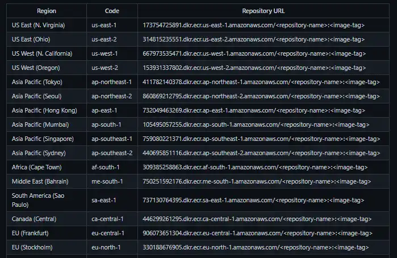Click the 440695851116 ap-southeast-2 repository URL
The image size is (397, 258).
click(261, 153)
